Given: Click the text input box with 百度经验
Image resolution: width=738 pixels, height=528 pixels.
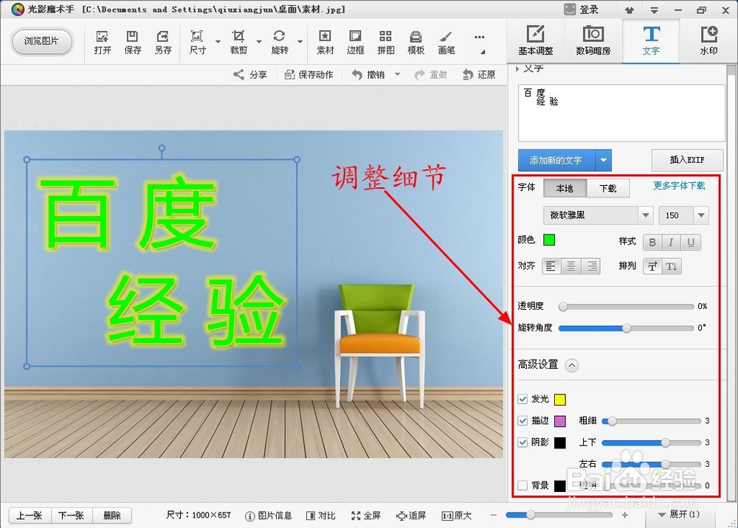Looking at the screenshot, I should coord(621,113).
